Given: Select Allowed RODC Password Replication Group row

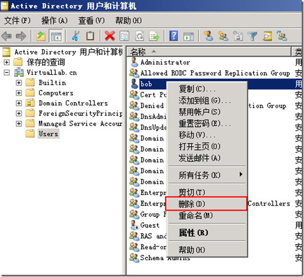Looking at the screenshot, I should click(x=215, y=73).
